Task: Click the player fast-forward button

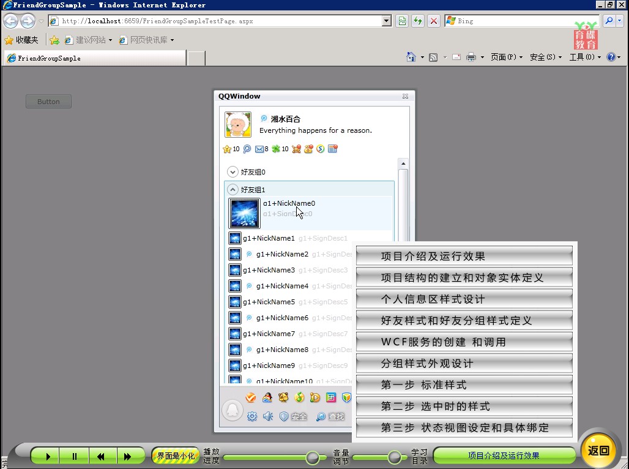Action: [130, 456]
